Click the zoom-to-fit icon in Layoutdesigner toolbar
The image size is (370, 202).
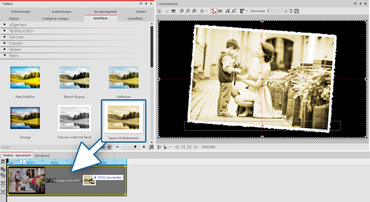click(x=194, y=11)
